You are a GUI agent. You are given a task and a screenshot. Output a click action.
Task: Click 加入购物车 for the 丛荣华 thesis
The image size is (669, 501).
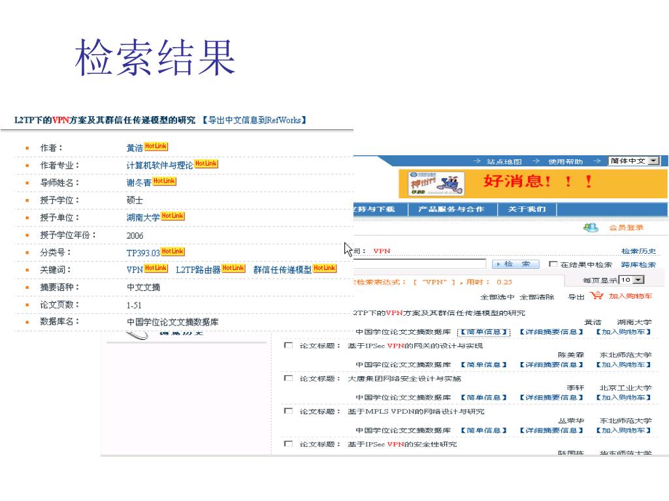[623, 431]
